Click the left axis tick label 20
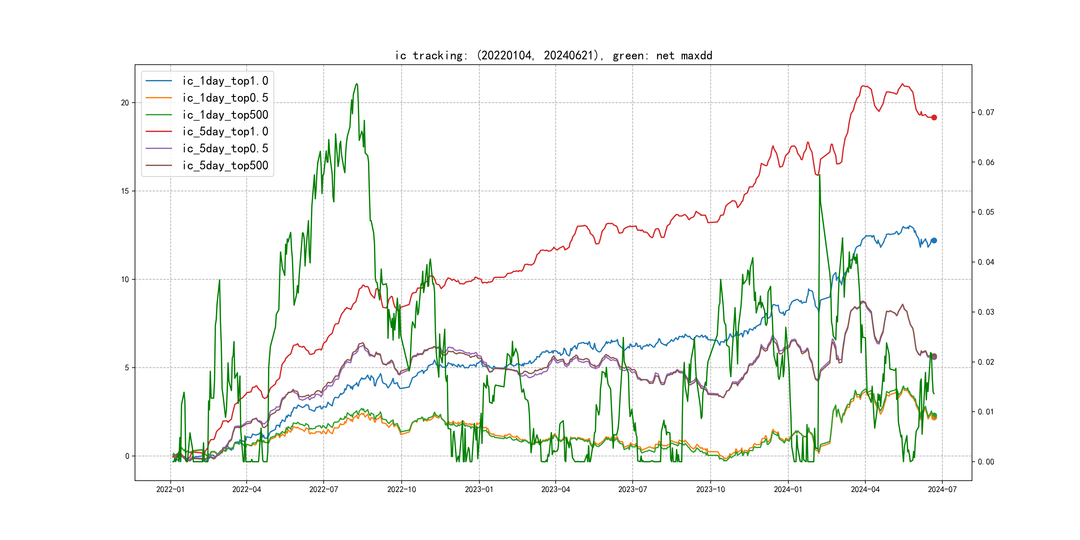The height and width of the screenshot is (540, 1080). pyautogui.click(x=125, y=103)
